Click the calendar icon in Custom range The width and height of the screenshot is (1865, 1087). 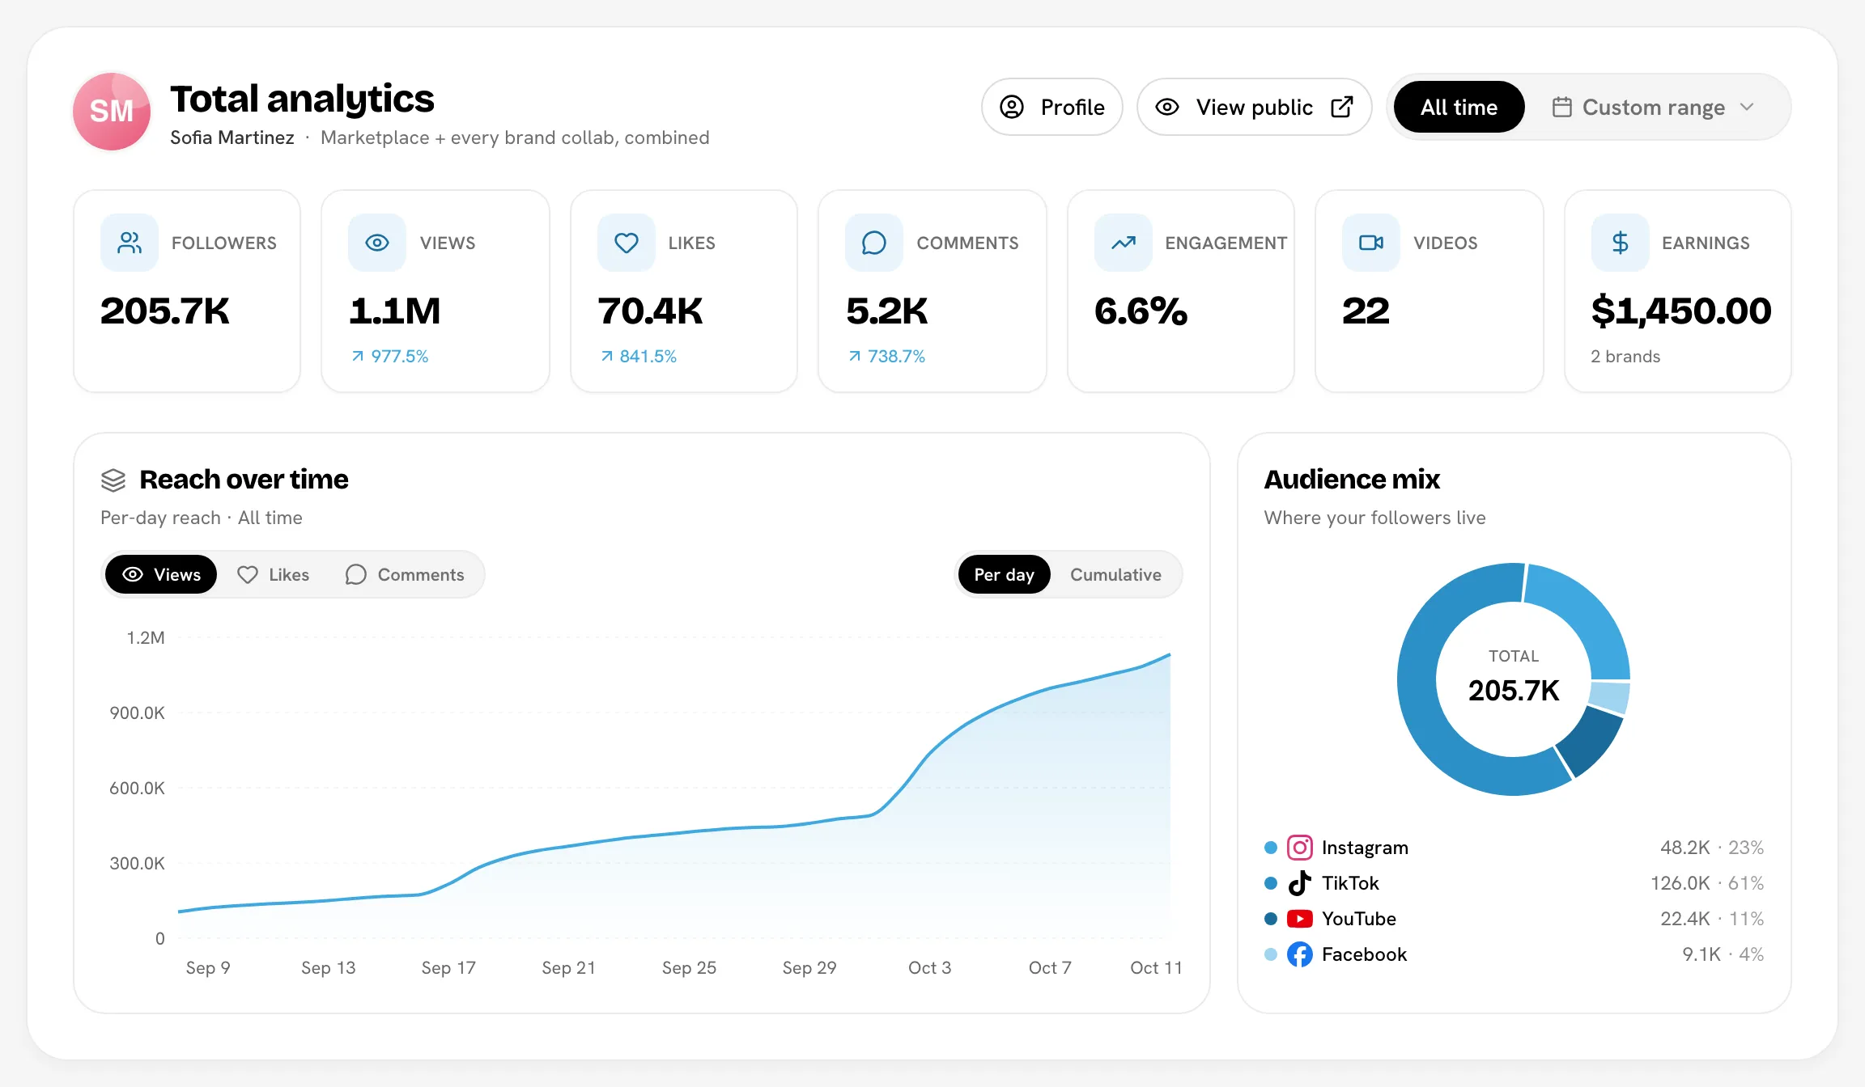(x=1562, y=107)
